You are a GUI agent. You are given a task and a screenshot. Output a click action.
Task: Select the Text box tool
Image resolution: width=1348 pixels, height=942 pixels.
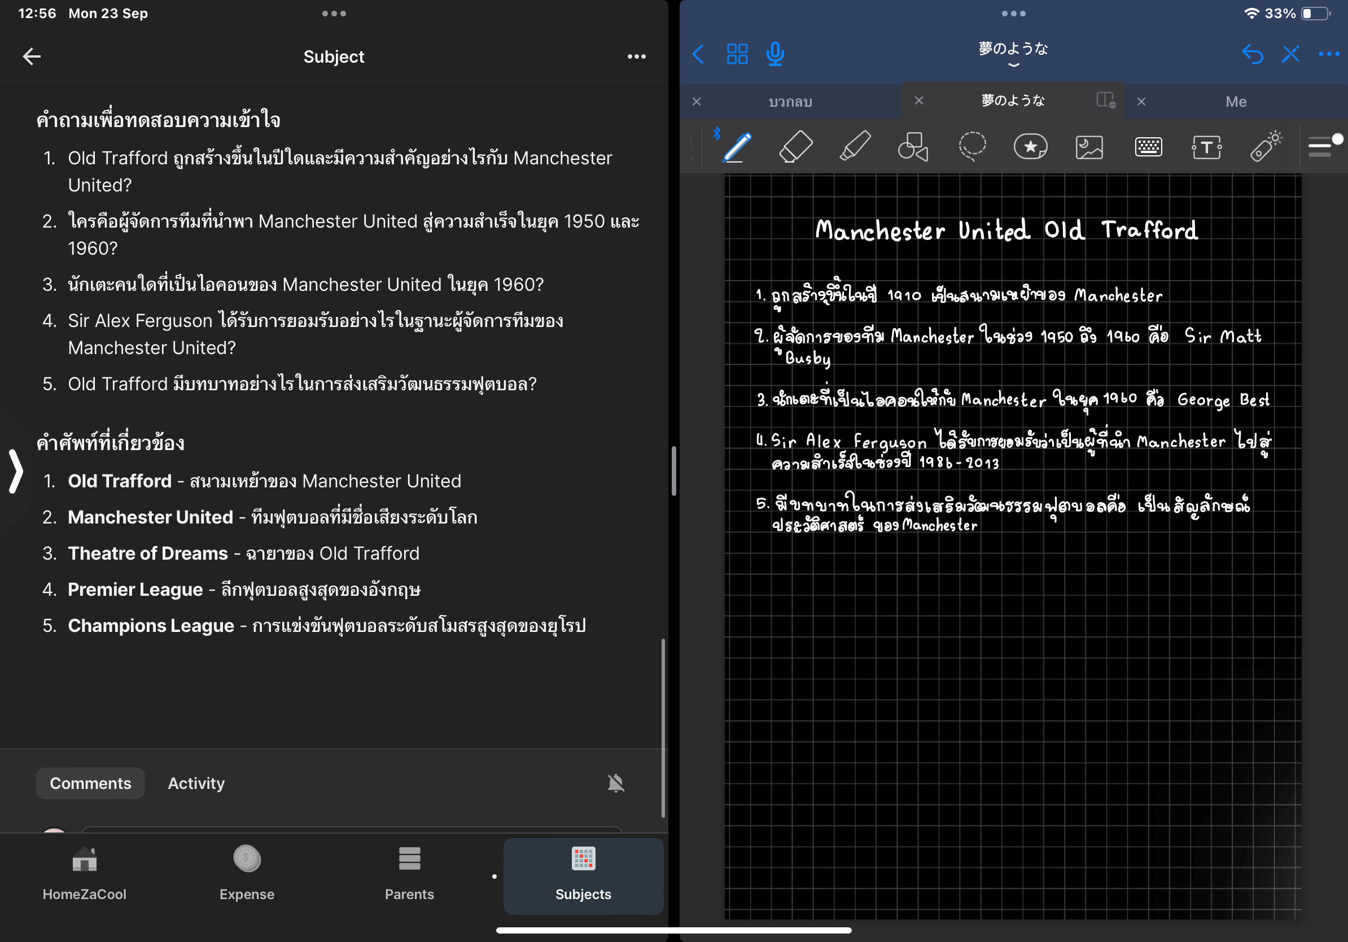point(1206,146)
